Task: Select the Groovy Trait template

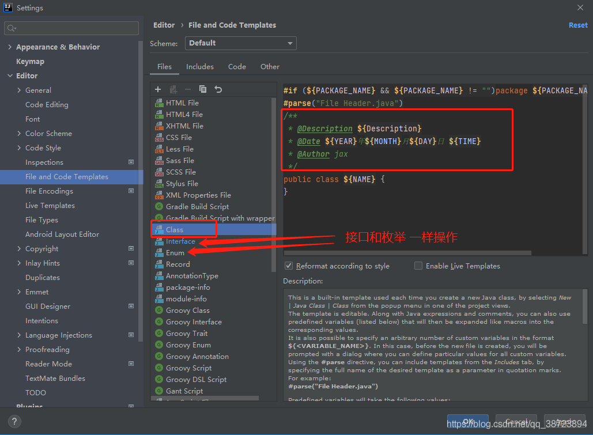Action: tap(187, 333)
